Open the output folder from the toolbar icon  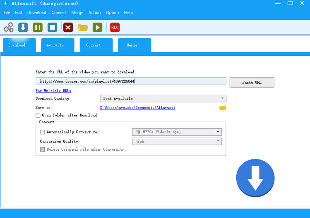[83, 27]
